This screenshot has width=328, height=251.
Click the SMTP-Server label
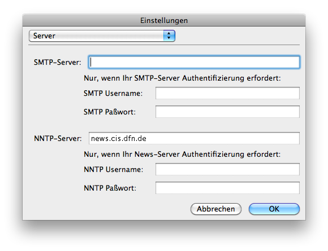[x=58, y=62]
